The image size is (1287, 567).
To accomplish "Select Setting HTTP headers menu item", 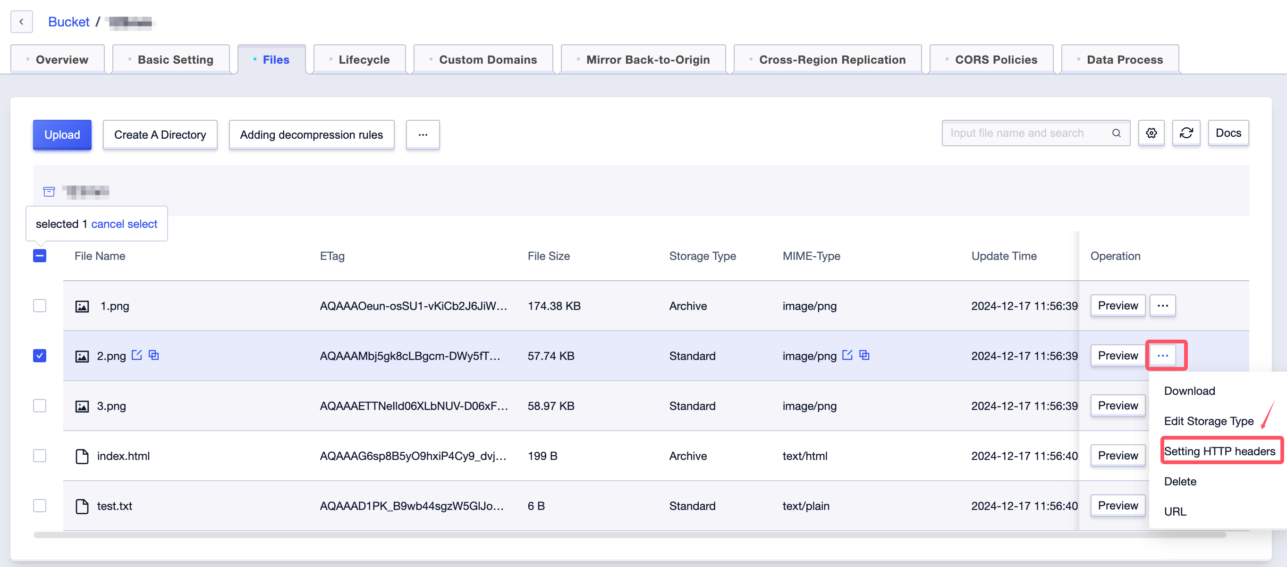I will [1219, 451].
